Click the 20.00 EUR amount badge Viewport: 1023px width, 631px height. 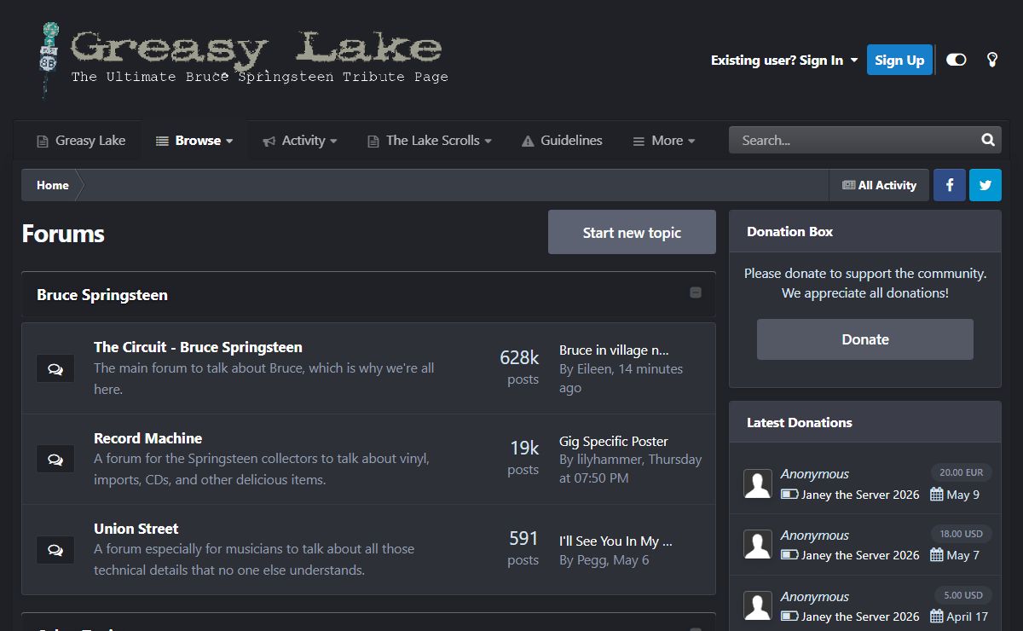pos(961,472)
